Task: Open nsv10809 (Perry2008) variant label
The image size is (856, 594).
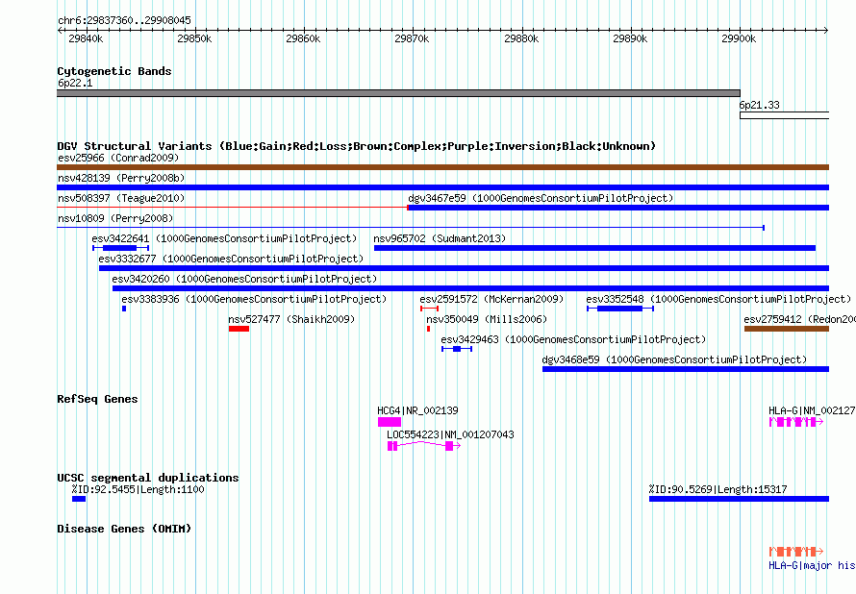Action: coord(115,218)
